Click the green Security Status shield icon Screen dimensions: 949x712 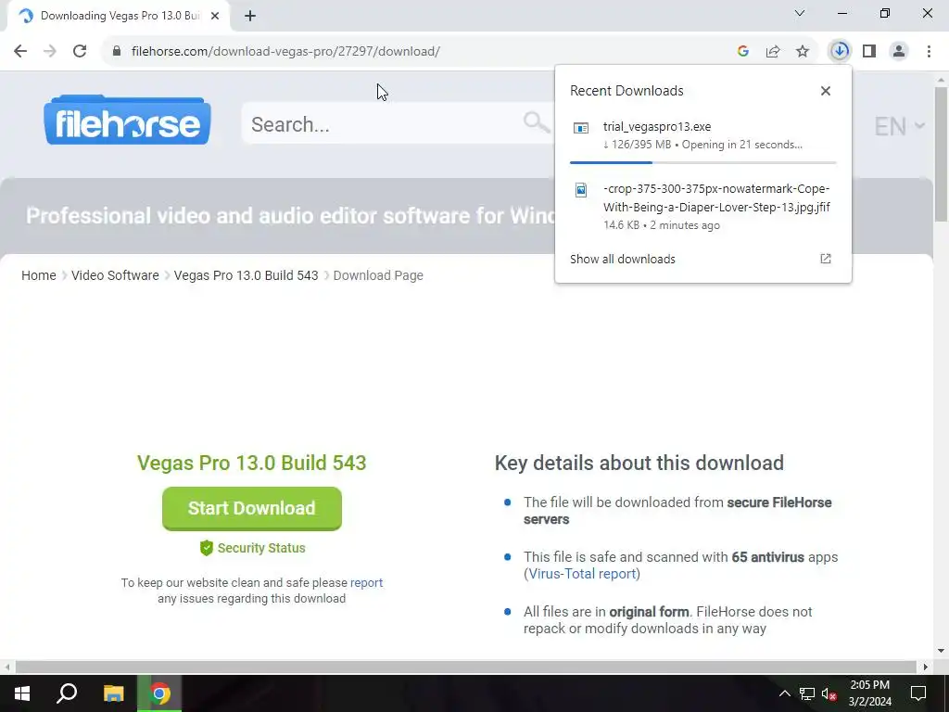point(207,548)
